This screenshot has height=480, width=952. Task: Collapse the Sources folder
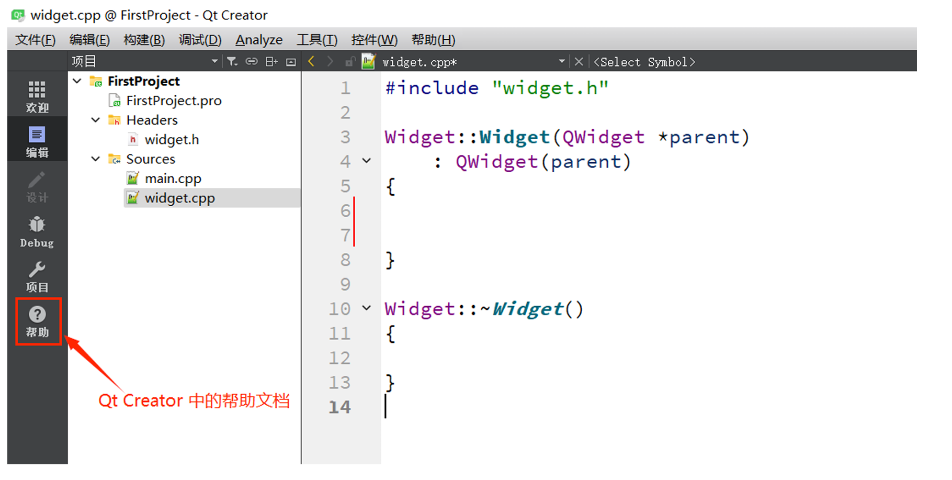pos(96,159)
